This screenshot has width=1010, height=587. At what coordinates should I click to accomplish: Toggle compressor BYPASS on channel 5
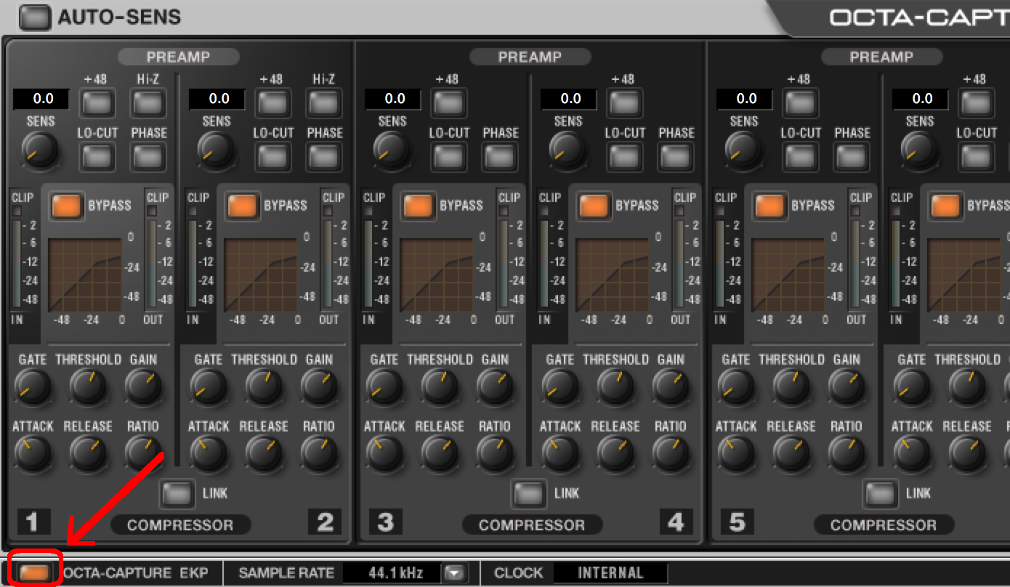point(770,206)
